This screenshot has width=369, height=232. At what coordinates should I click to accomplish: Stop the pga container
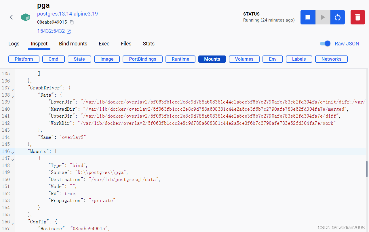pyautogui.click(x=308, y=17)
